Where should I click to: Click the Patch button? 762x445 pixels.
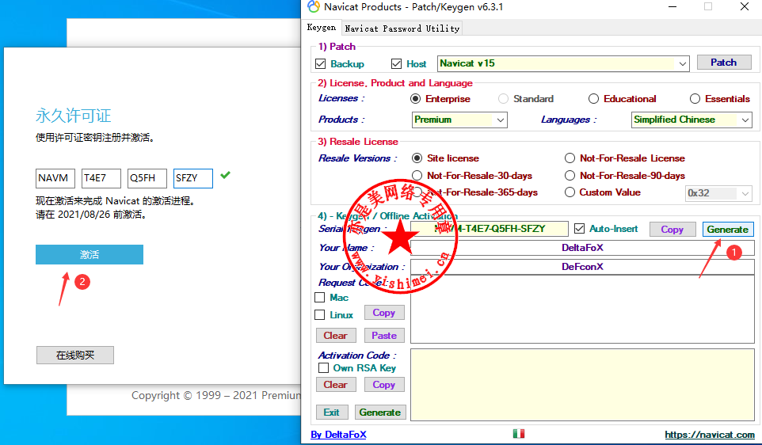pyautogui.click(x=724, y=63)
